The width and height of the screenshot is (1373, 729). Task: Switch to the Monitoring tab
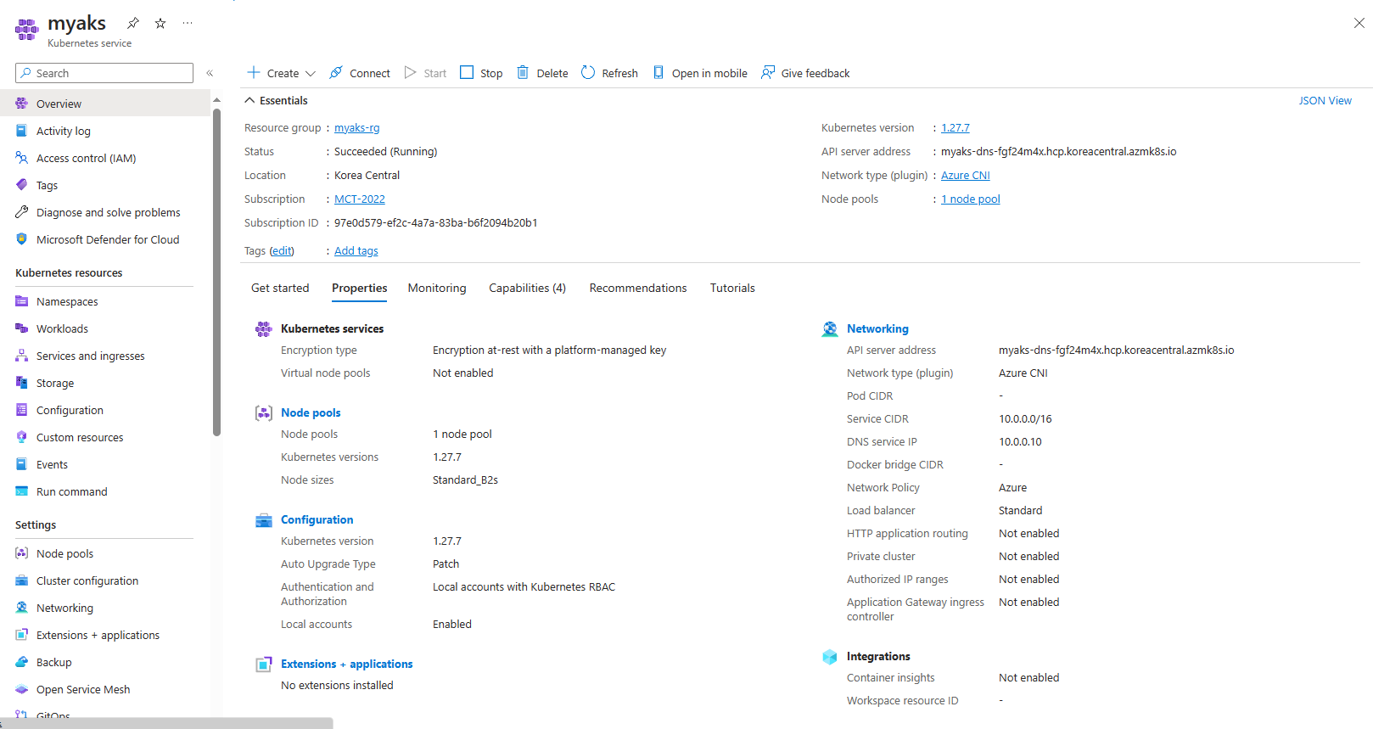tap(437, 289)
